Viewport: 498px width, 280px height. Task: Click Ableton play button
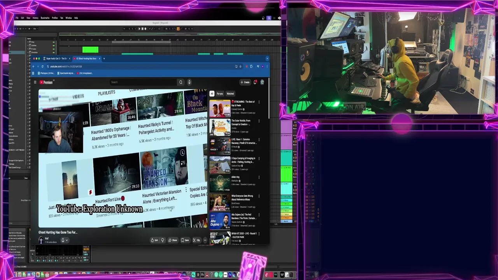pyautogui.click(x=140, y=28)
